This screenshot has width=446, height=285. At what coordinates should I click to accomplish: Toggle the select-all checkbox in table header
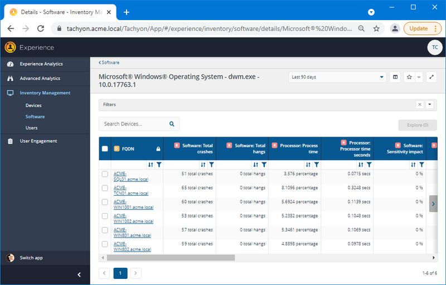click(105, 148)
